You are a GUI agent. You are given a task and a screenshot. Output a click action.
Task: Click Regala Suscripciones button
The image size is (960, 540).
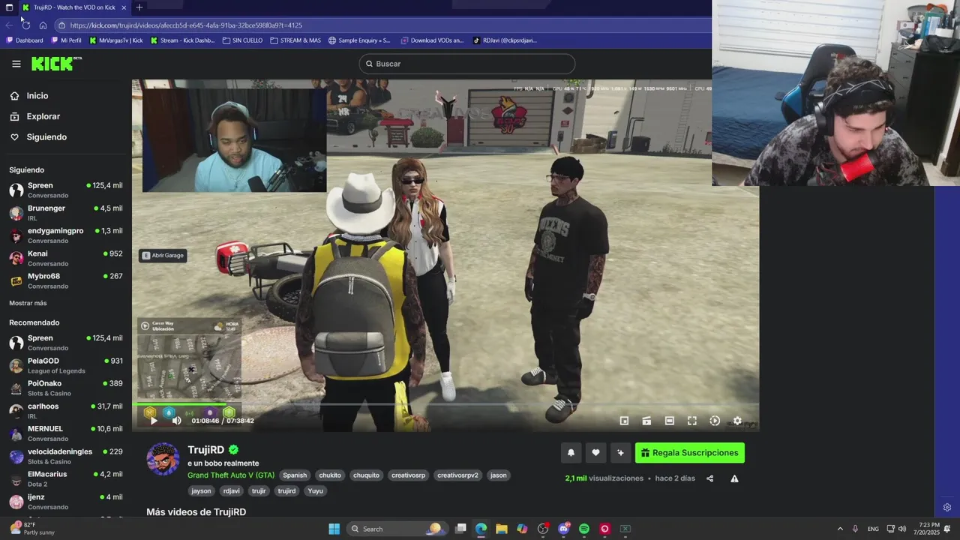point(690,453)
